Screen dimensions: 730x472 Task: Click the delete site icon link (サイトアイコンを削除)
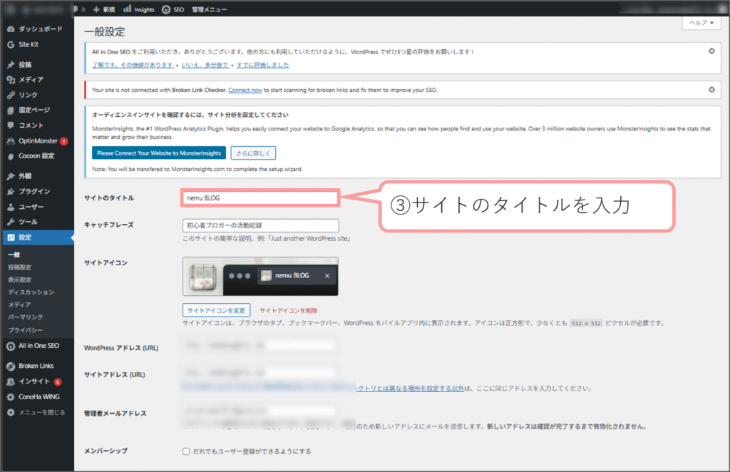coord(289,310)
